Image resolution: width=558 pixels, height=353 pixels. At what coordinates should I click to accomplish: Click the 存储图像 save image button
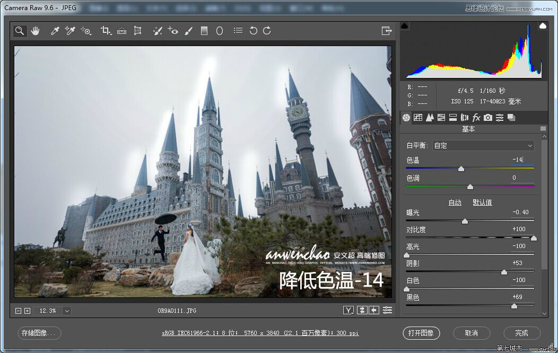tap(39, 333)
